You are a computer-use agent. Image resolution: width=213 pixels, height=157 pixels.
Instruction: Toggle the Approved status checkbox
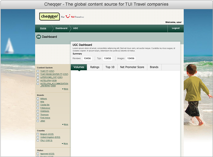pyautogui.click(x=38, y=154)
